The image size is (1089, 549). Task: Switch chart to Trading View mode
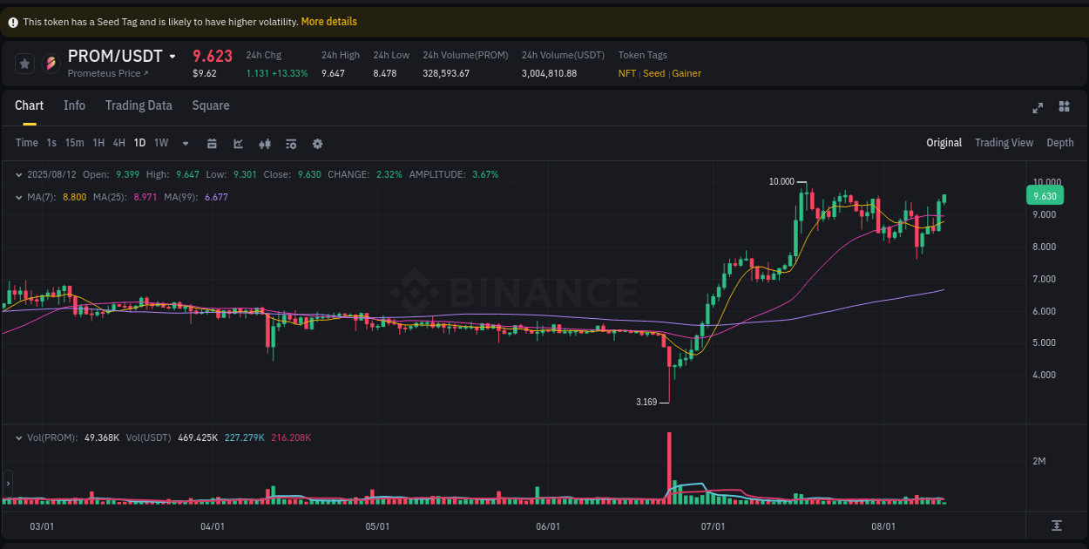click(x=1004, y=143)
